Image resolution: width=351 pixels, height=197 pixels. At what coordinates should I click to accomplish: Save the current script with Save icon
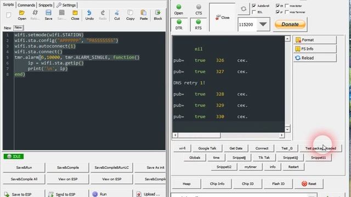(48, 15)
